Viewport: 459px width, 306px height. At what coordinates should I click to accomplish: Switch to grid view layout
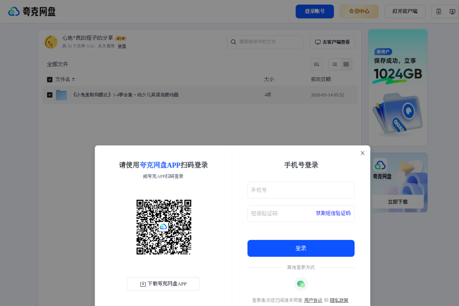(346, 64)
